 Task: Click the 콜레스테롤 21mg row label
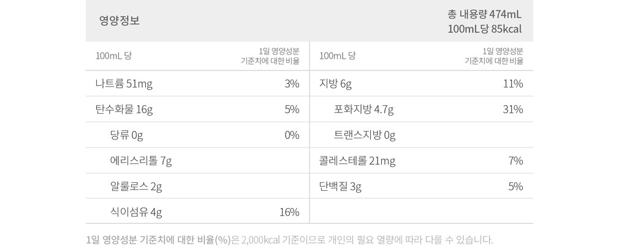click(357, 161)
